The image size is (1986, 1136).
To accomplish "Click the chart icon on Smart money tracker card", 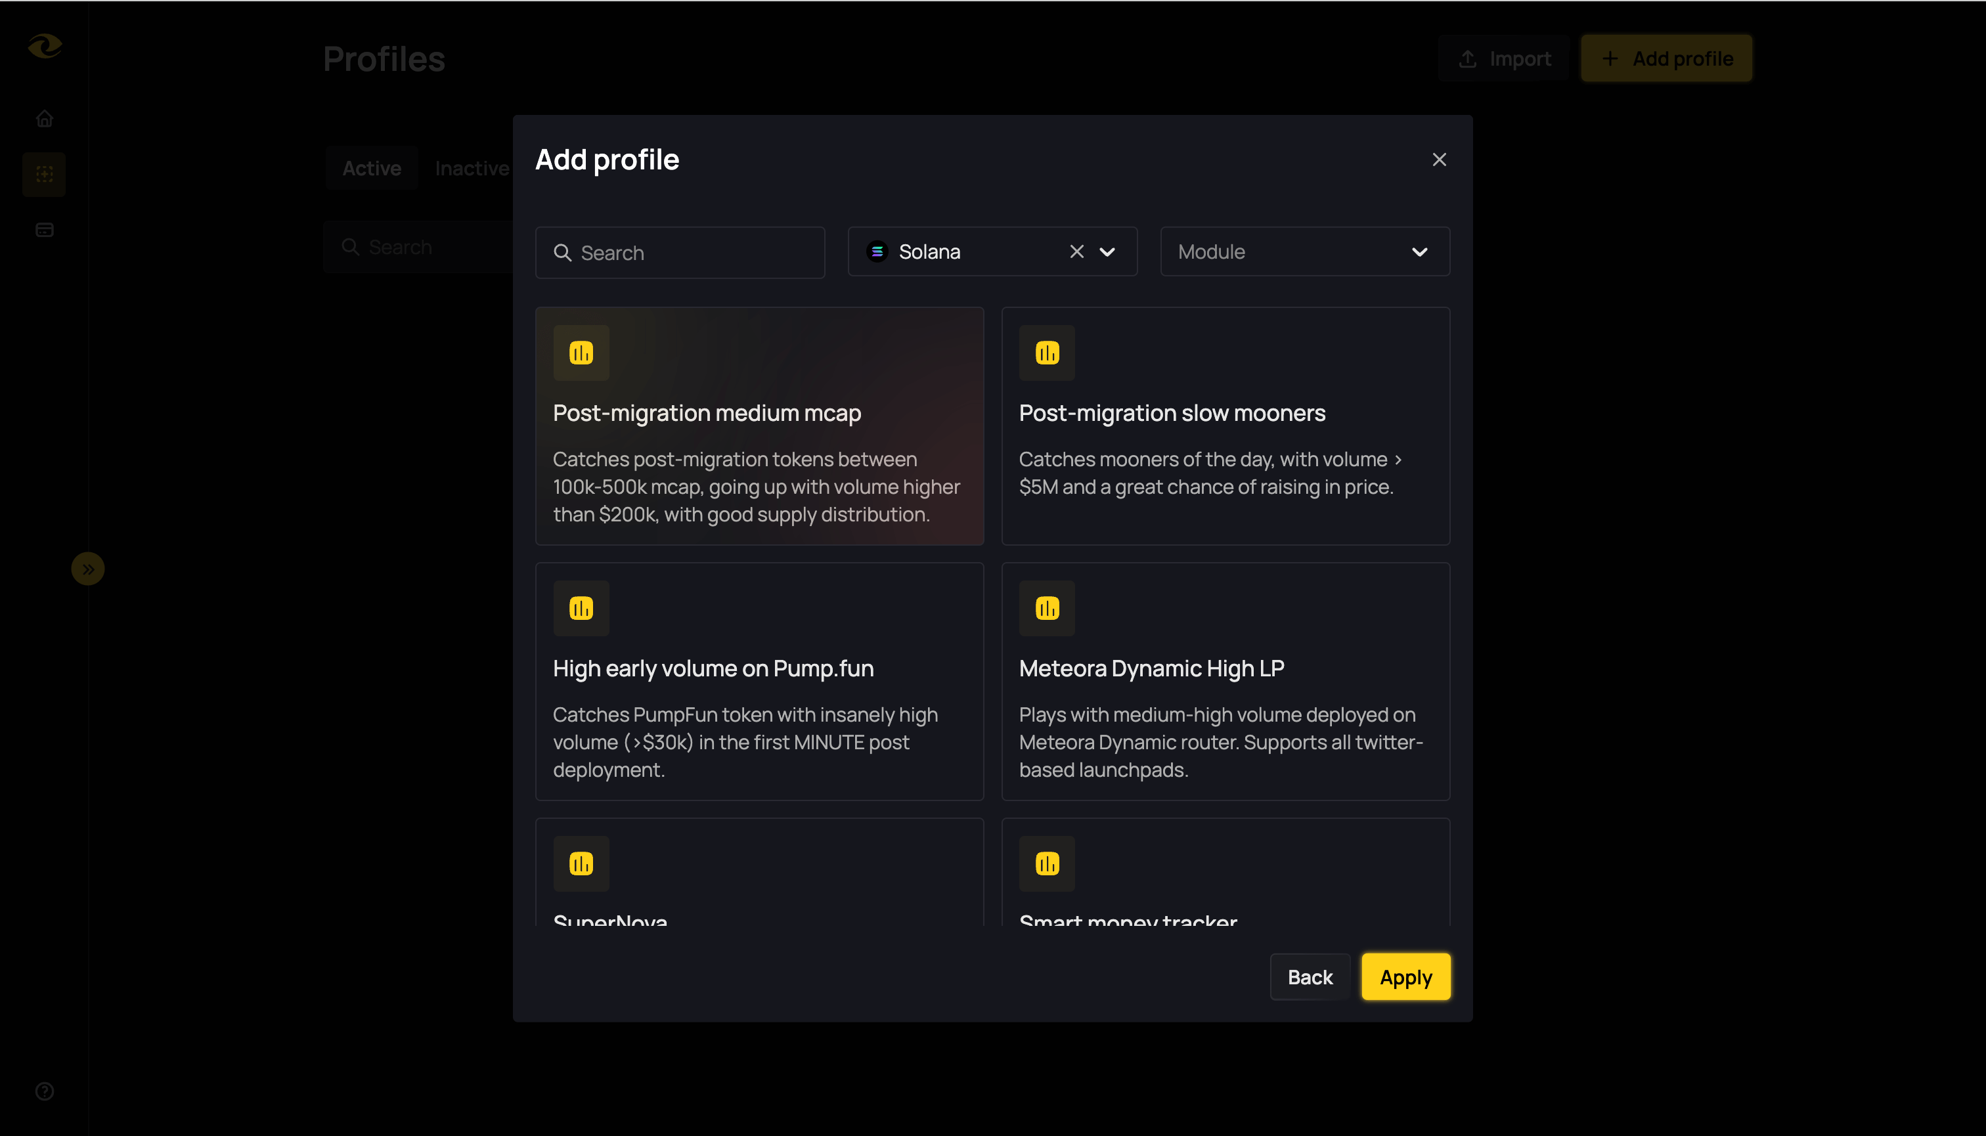I will point(1048,863).
